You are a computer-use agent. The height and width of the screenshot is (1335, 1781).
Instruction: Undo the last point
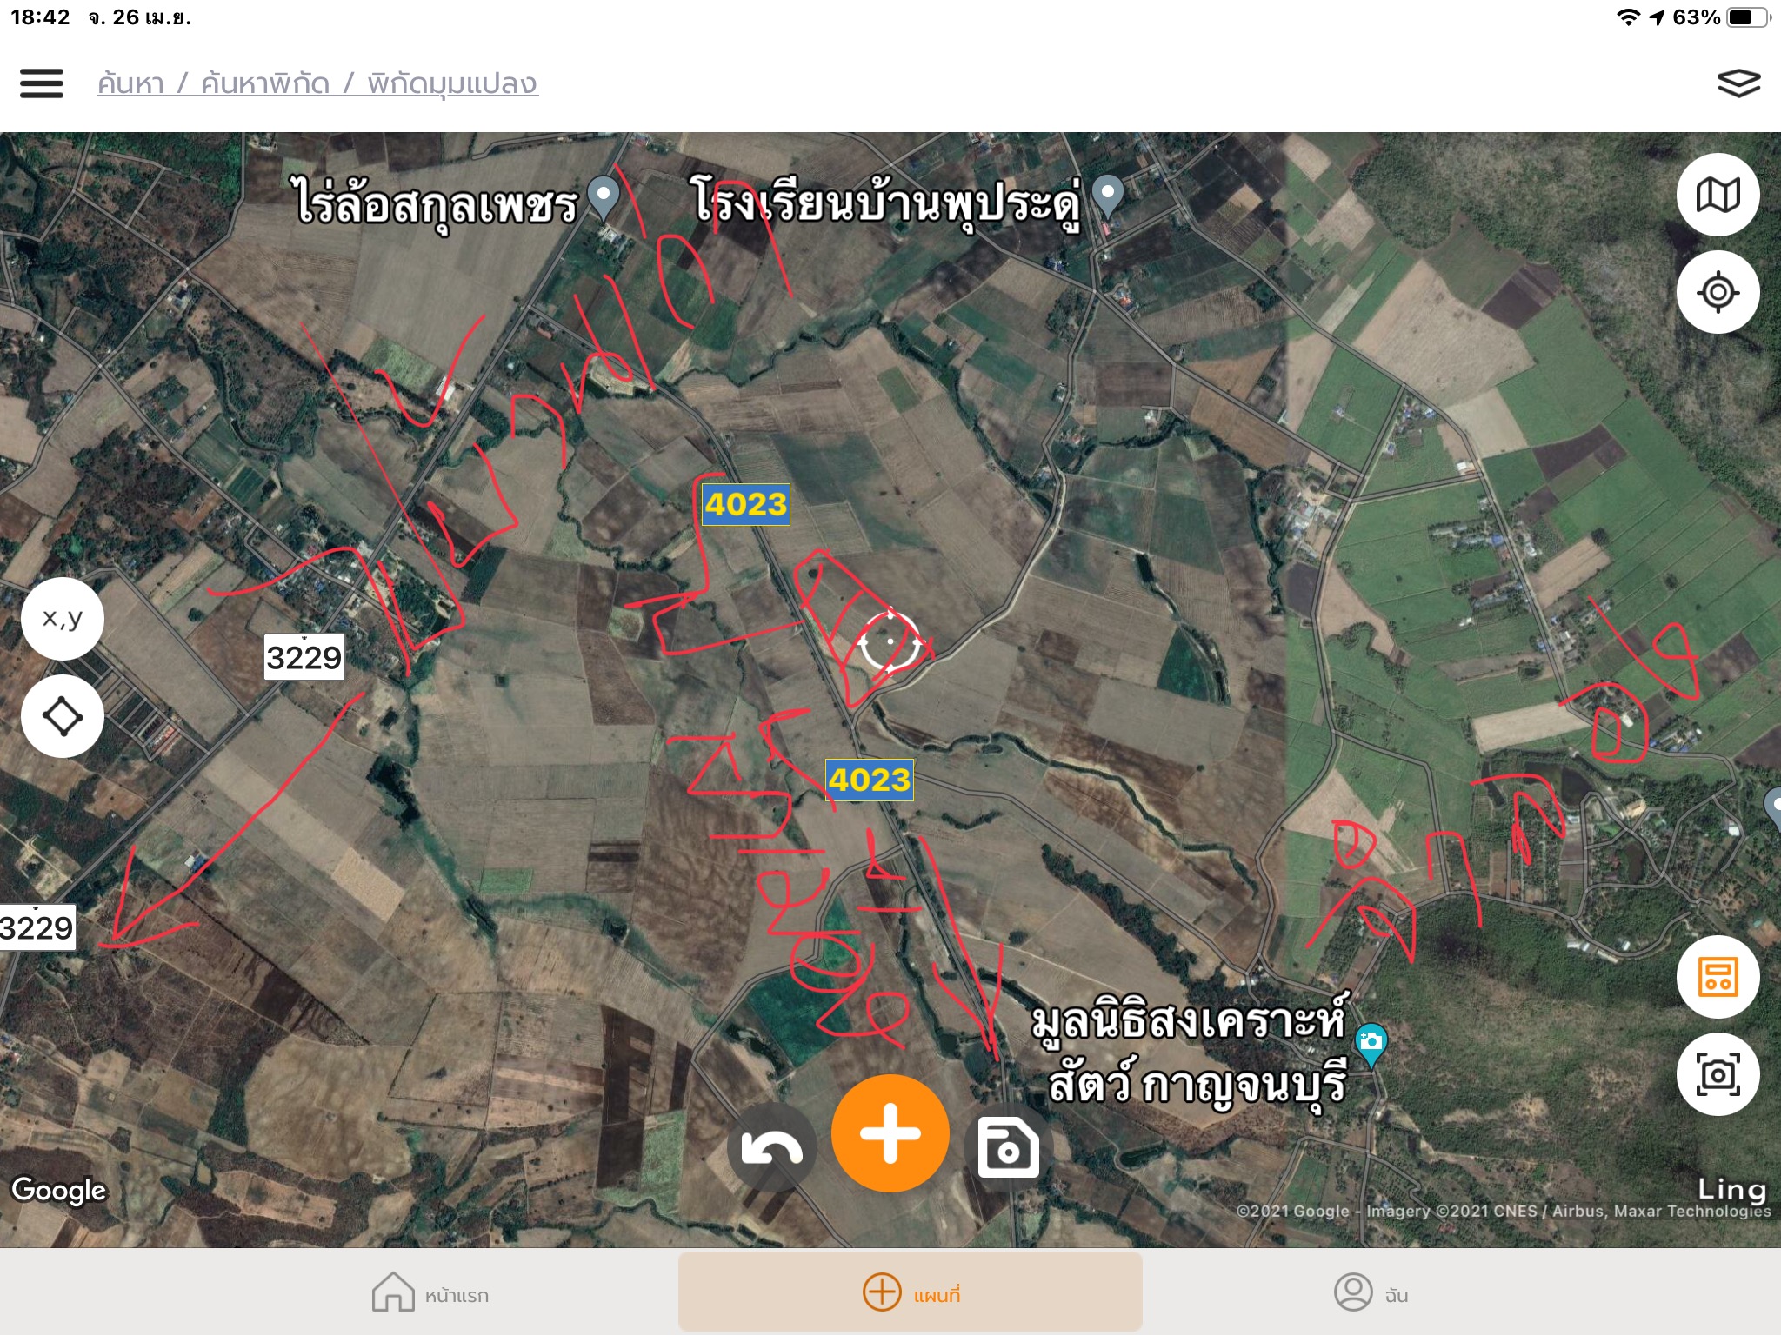[x=771, y=1148]
